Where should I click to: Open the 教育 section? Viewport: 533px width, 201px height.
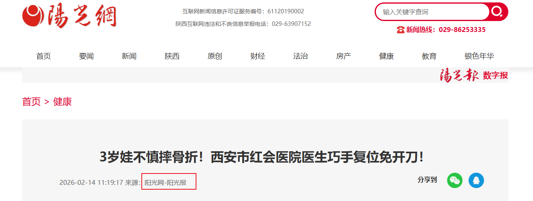click(x=429, y=56)
